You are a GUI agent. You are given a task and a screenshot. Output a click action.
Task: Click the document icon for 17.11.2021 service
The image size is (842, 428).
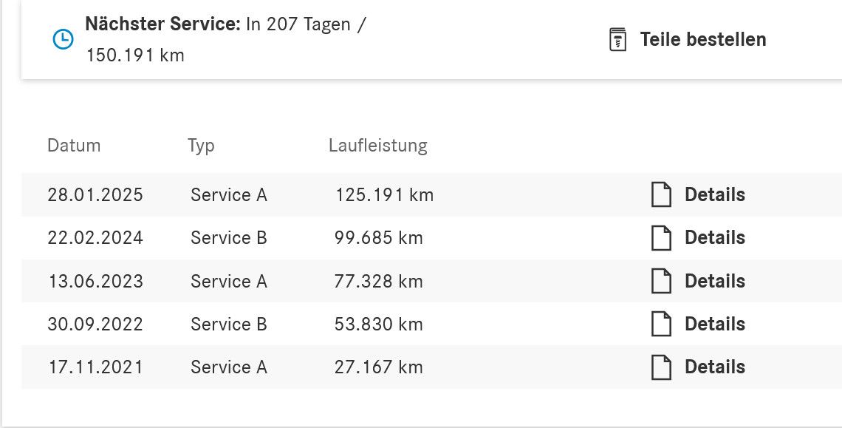(x=662, y=367)
